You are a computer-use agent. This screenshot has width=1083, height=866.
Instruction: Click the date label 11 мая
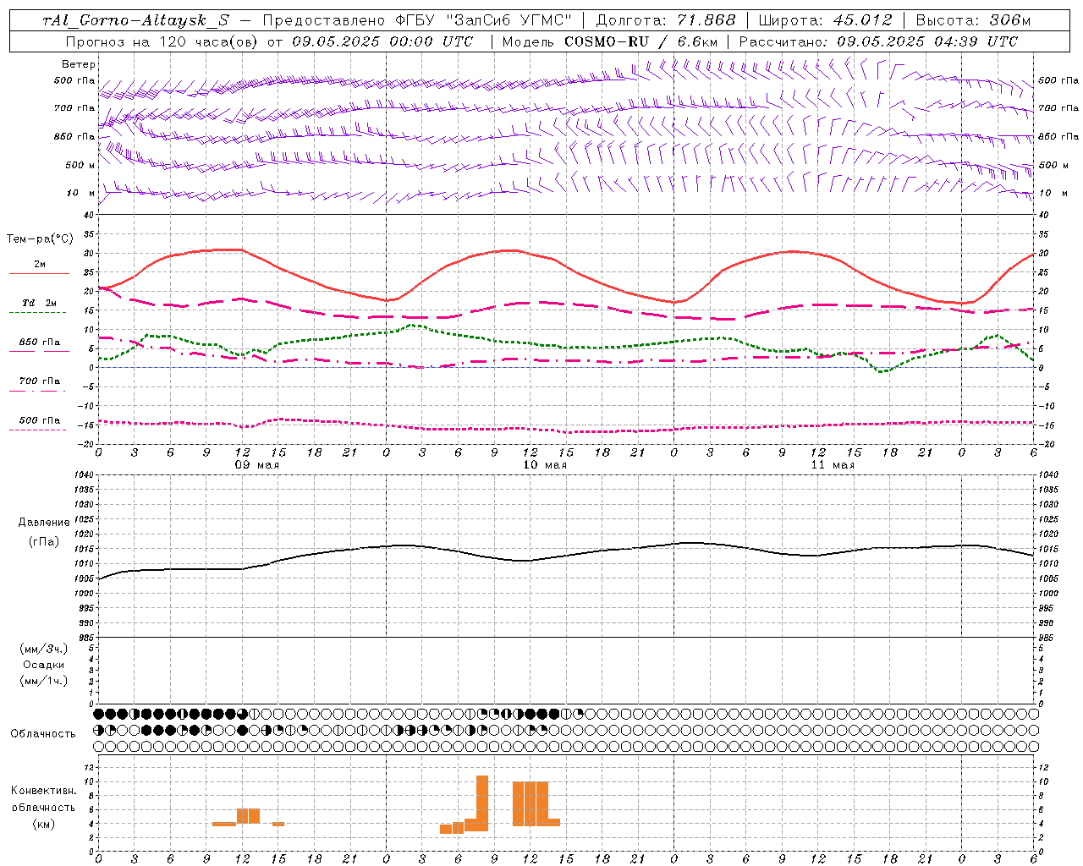pos(833,465)
